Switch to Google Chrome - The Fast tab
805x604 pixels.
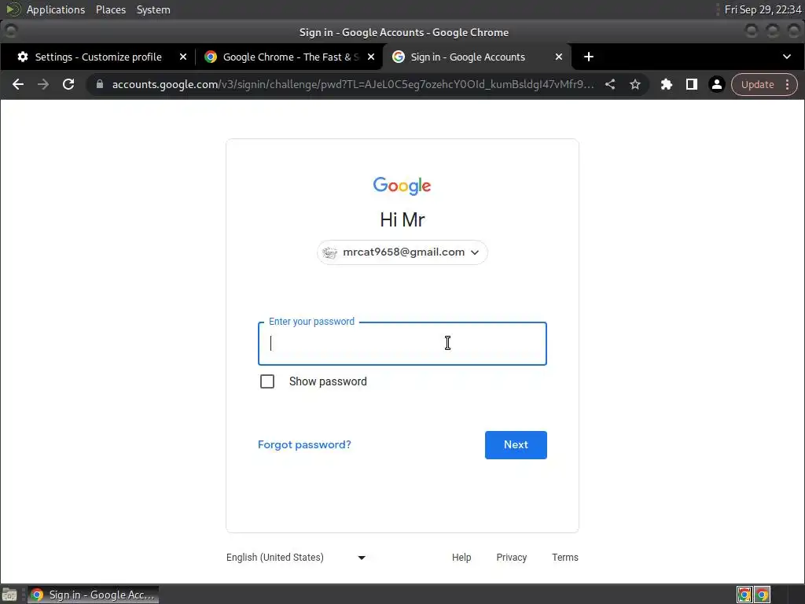point(289,57)
